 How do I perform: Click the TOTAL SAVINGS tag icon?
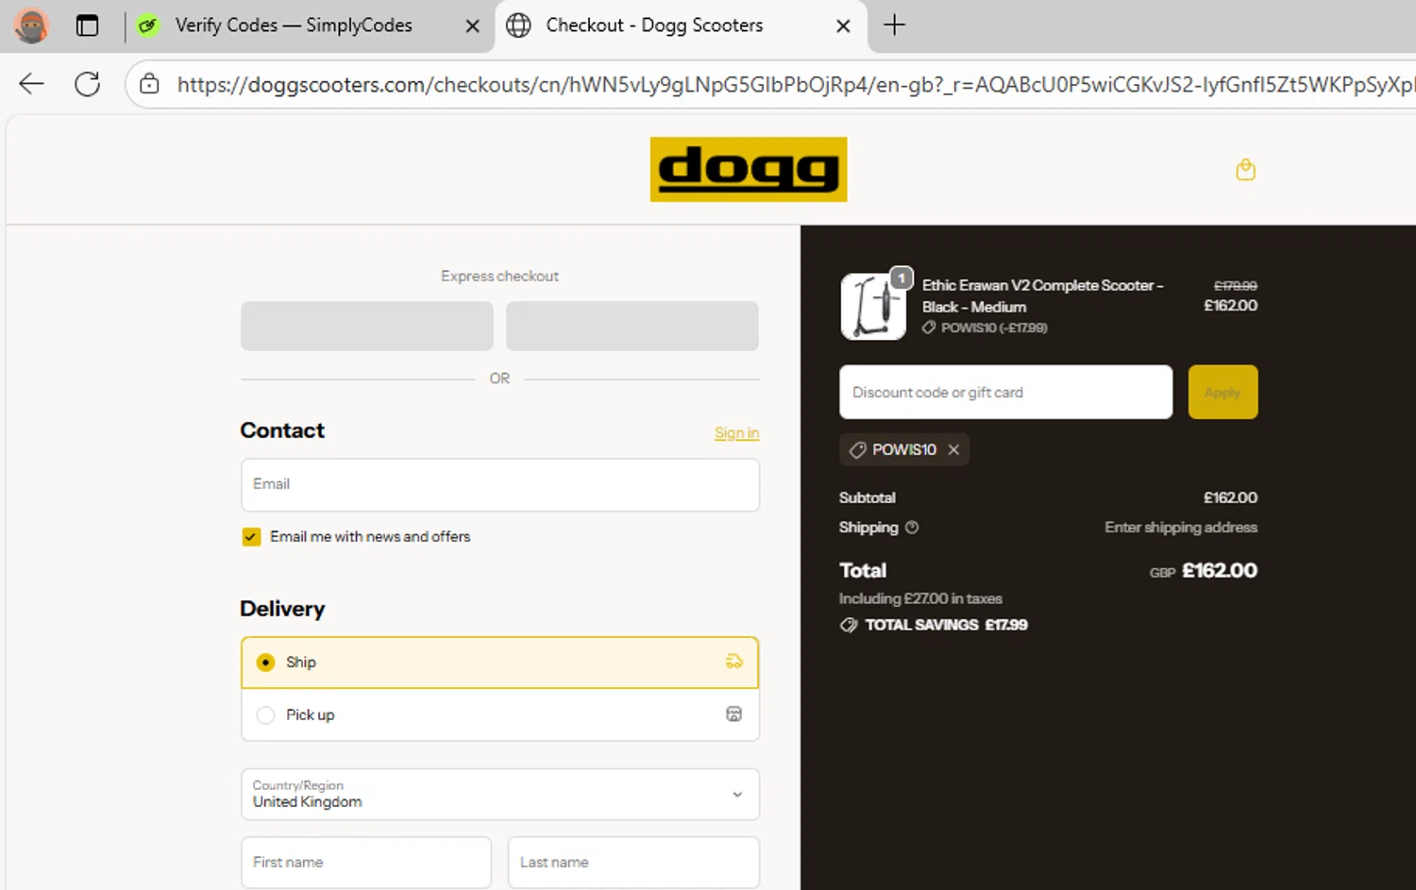[849, 625]
